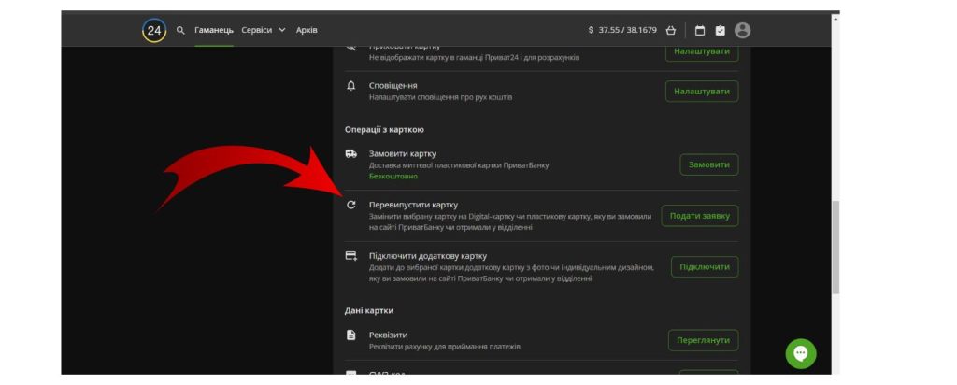
Task: Click the bell icon beside Сповіщення
Action: pos(351,86)
